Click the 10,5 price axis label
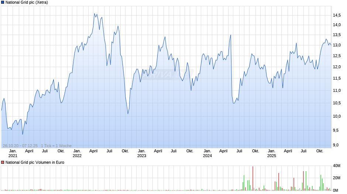 [337, 103]
